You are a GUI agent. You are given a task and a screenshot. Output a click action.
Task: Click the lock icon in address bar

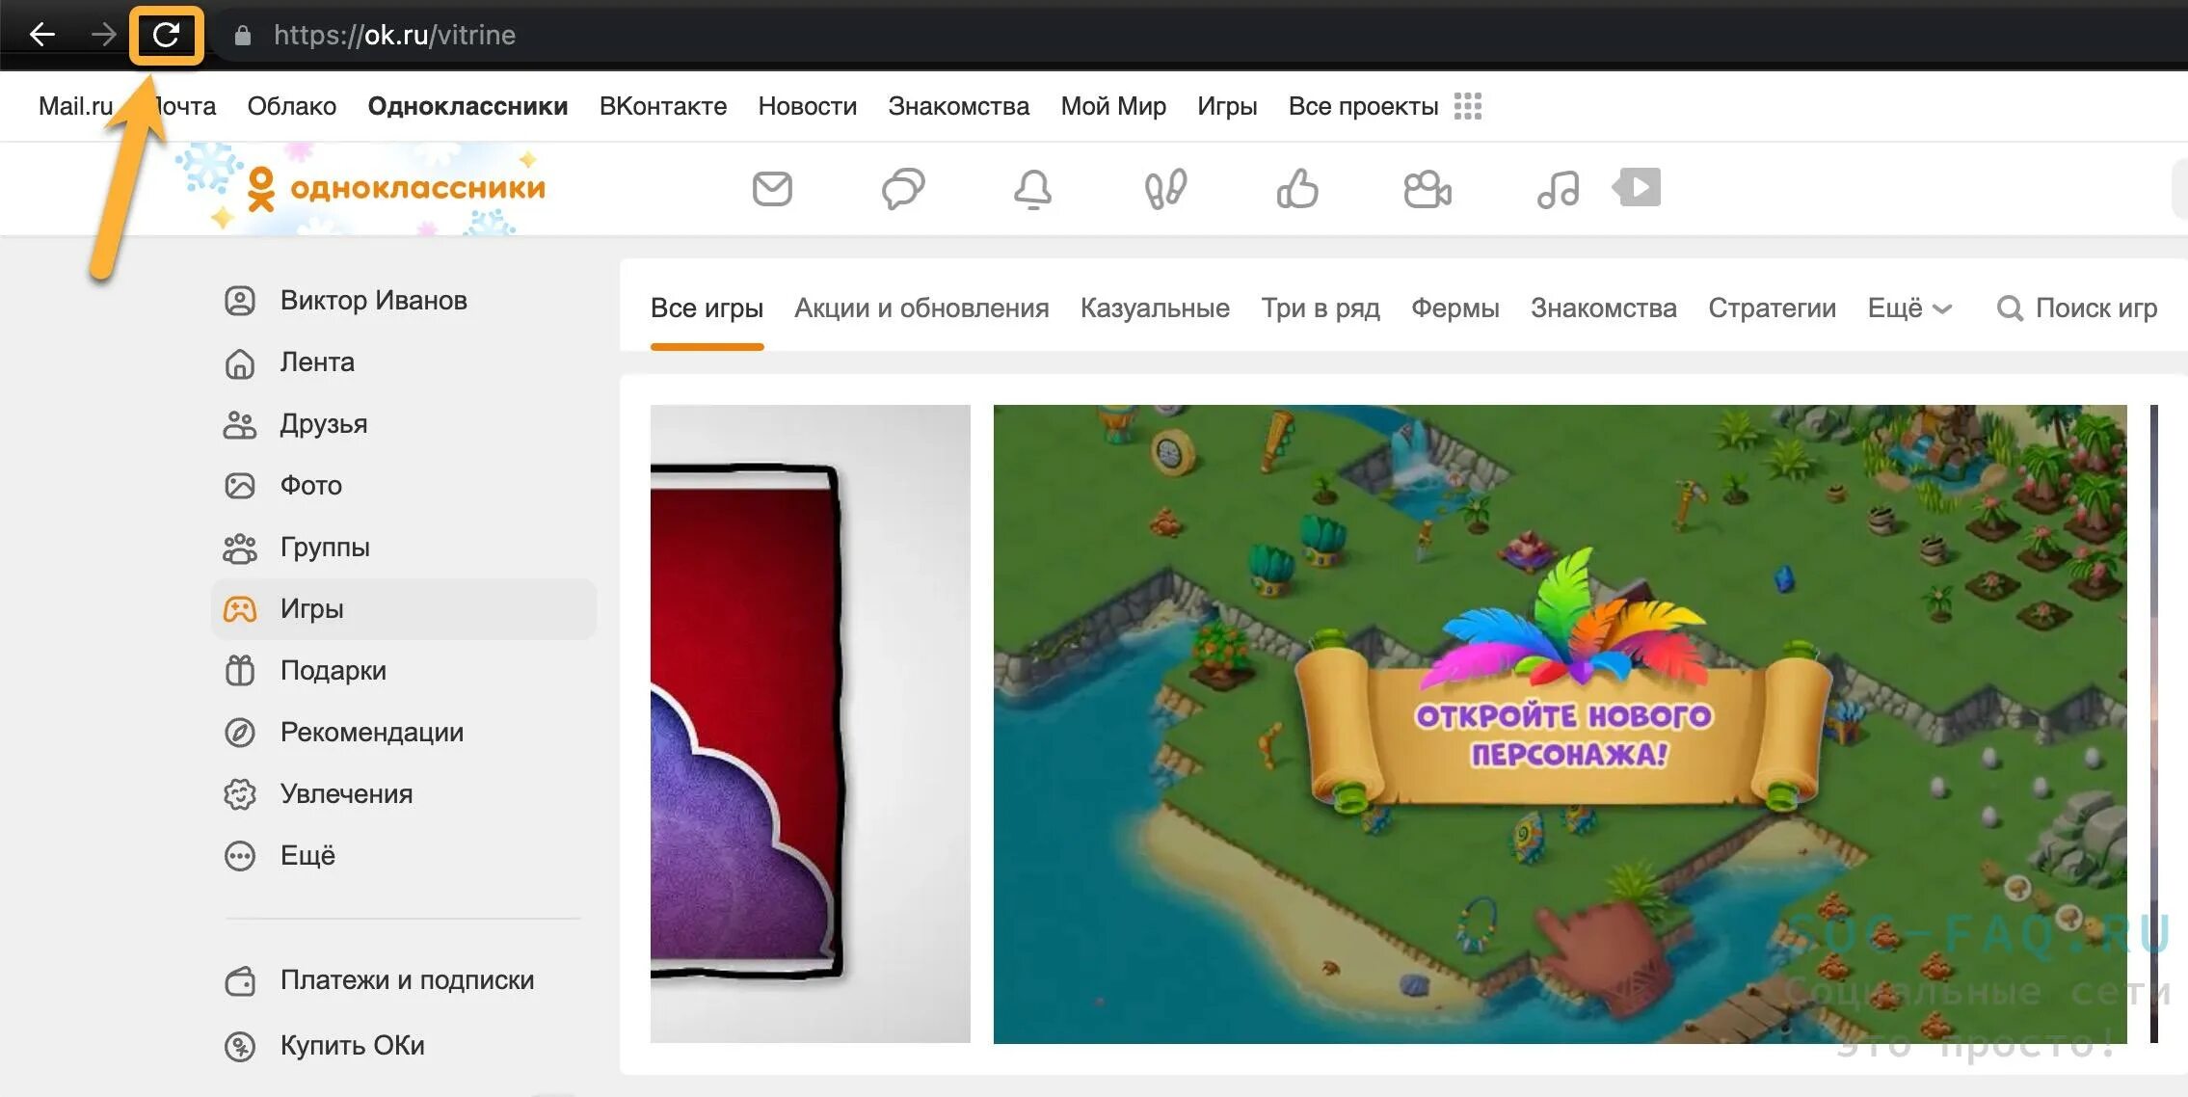(x=243, y=36)
